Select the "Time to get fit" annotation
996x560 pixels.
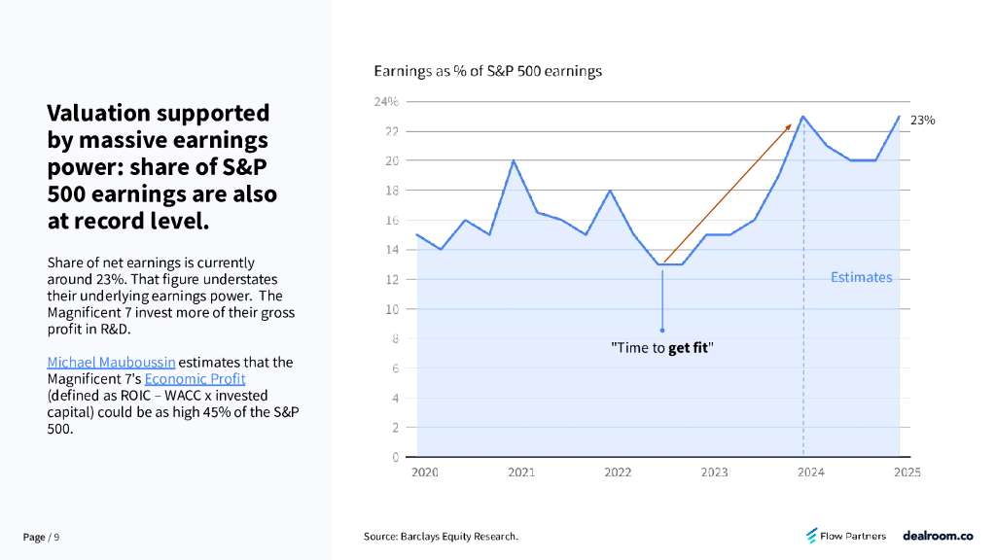pos(662,347)
